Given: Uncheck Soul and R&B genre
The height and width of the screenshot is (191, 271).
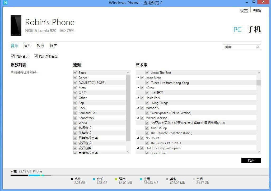Looking at the screenshot, I should pos(75,112).
